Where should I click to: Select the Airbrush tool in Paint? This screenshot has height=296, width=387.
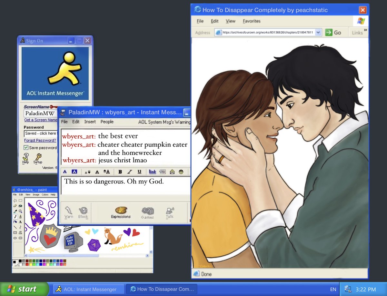[15, 222]
